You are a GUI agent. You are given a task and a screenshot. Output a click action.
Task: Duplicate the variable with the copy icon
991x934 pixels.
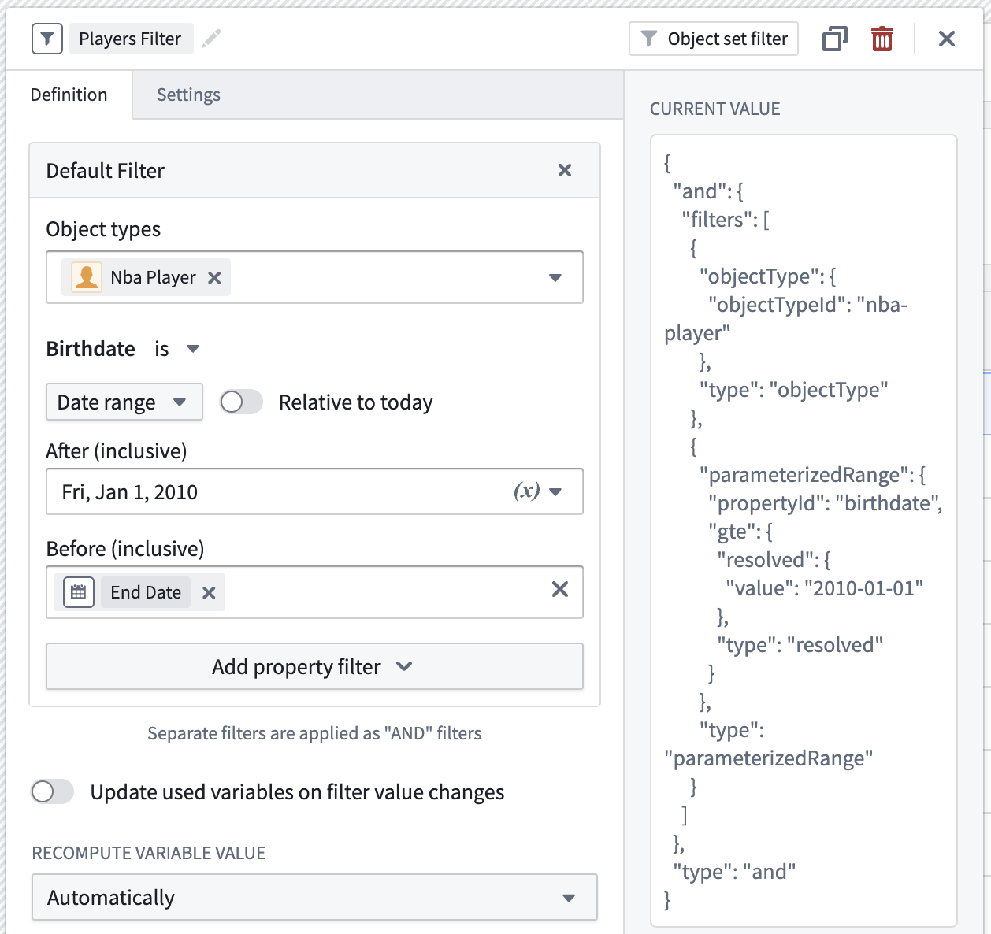coord(834,39)
